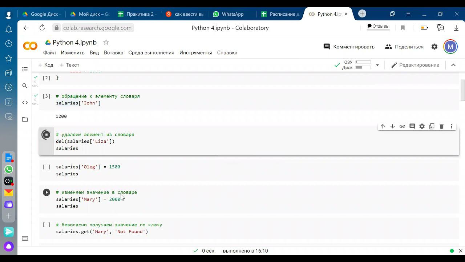This screenshot has height=262, width=465.
Task: Click the output value 1200
Action: (61, 116)
